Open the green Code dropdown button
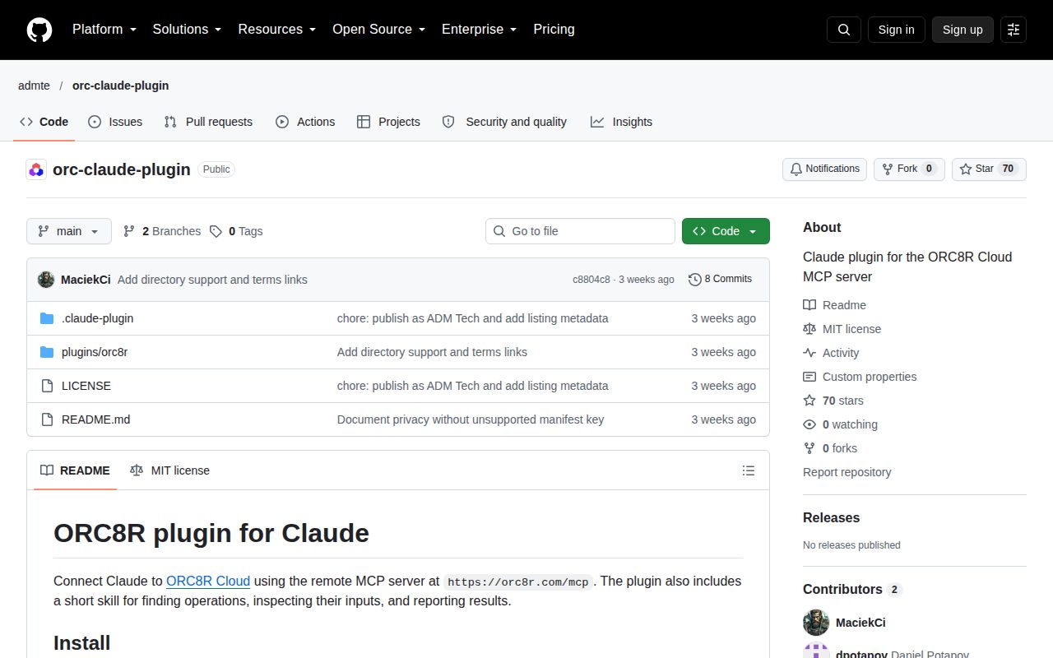The image size is (1053, 658). pyautogui.click(x=726, y=231)
